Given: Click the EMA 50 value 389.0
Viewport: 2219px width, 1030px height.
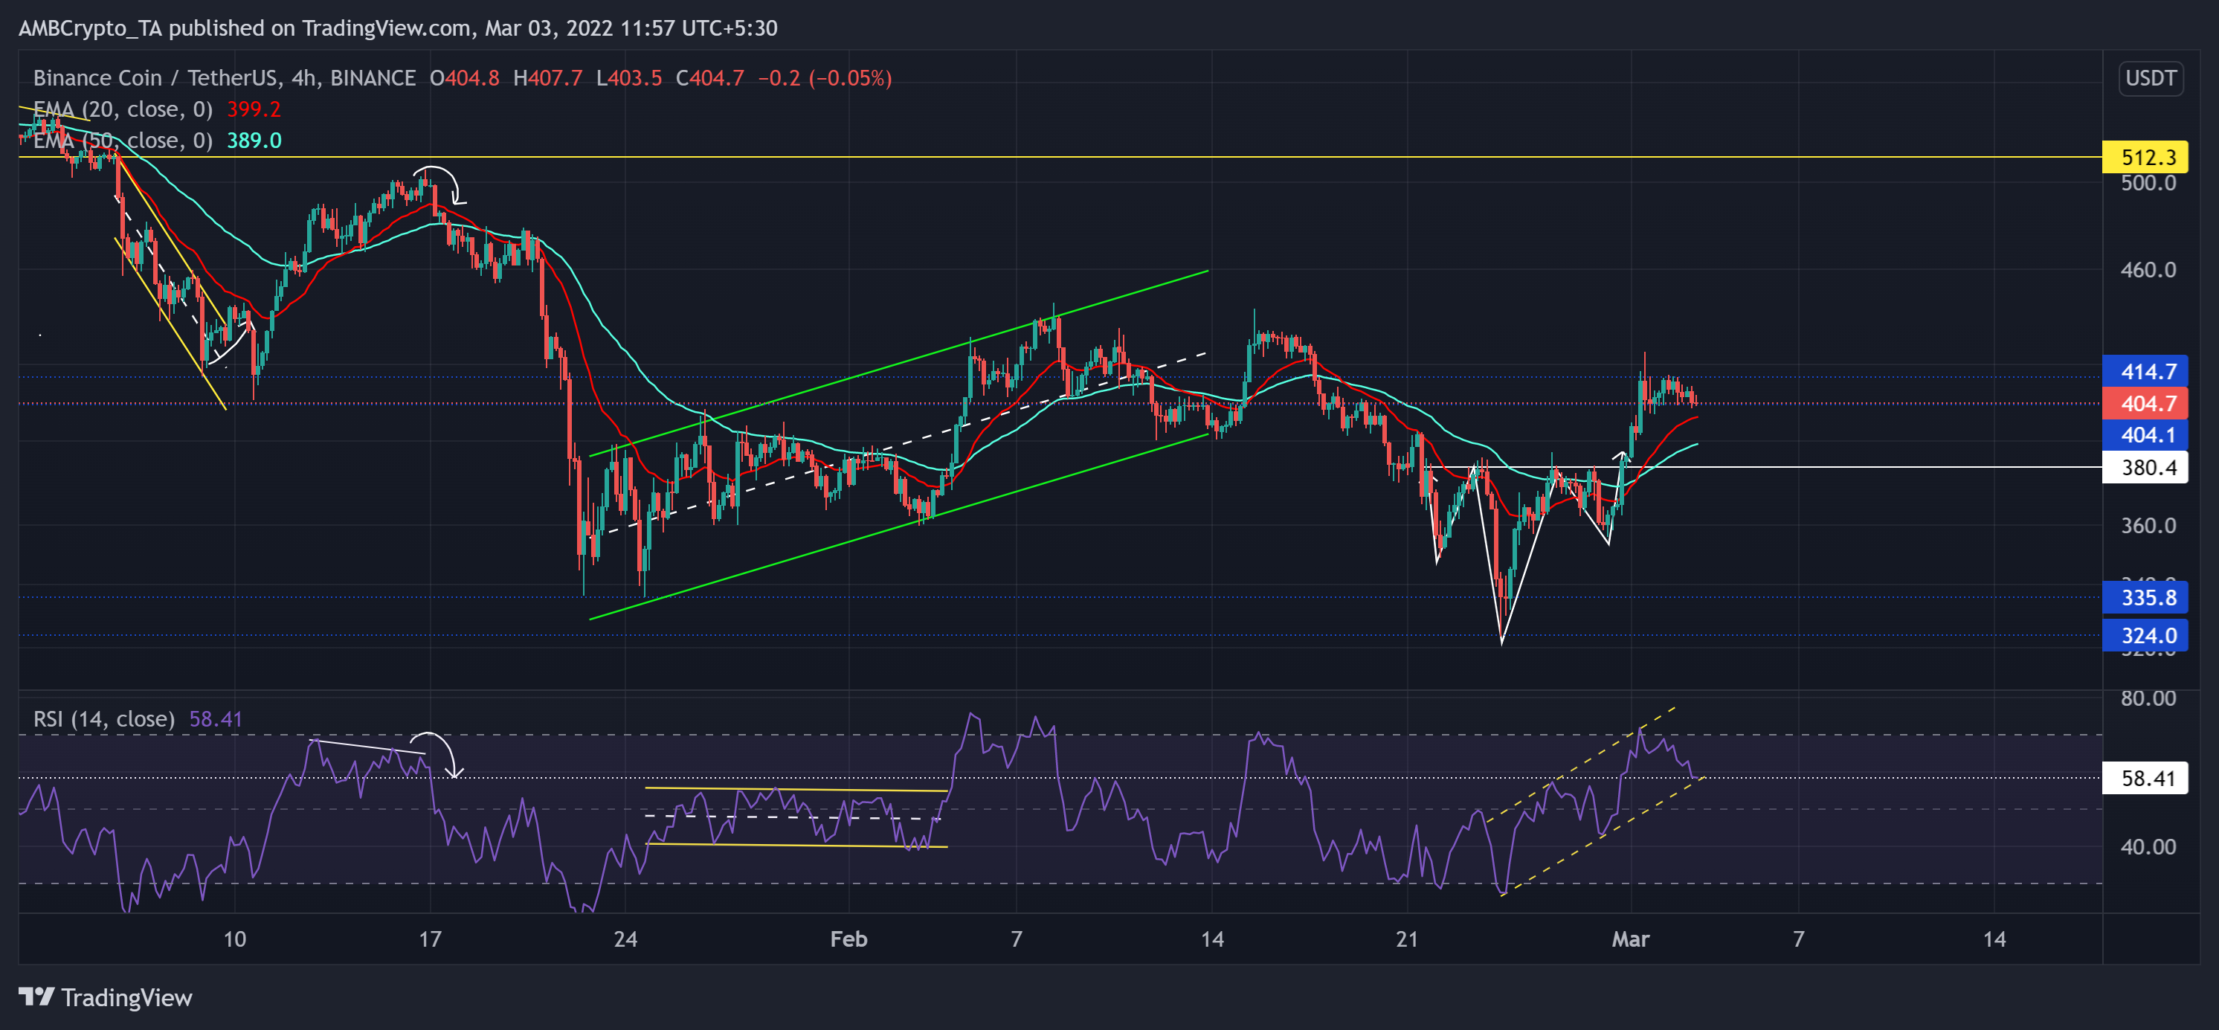Looking at the screenshot, I should point(254,141).
